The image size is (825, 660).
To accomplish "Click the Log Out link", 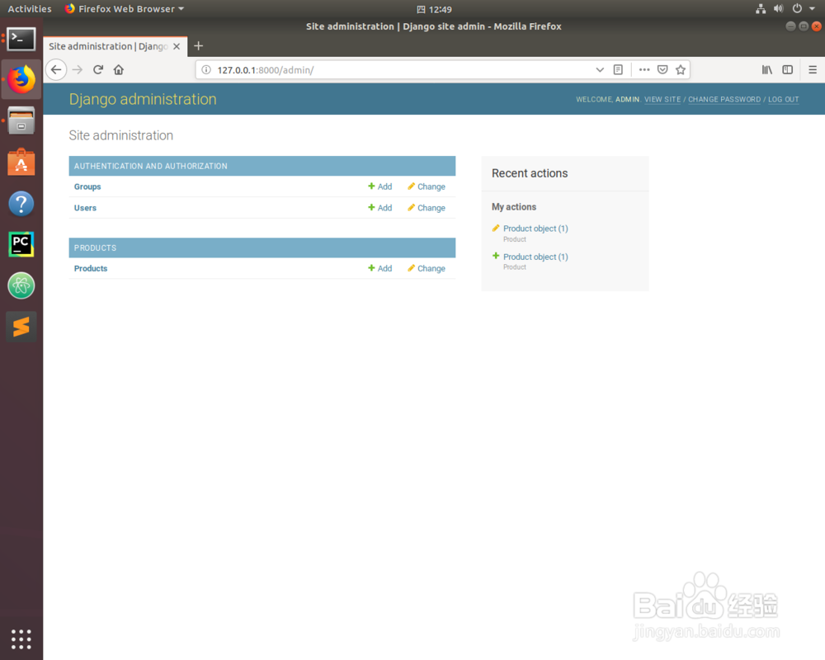I will point(783,100).
